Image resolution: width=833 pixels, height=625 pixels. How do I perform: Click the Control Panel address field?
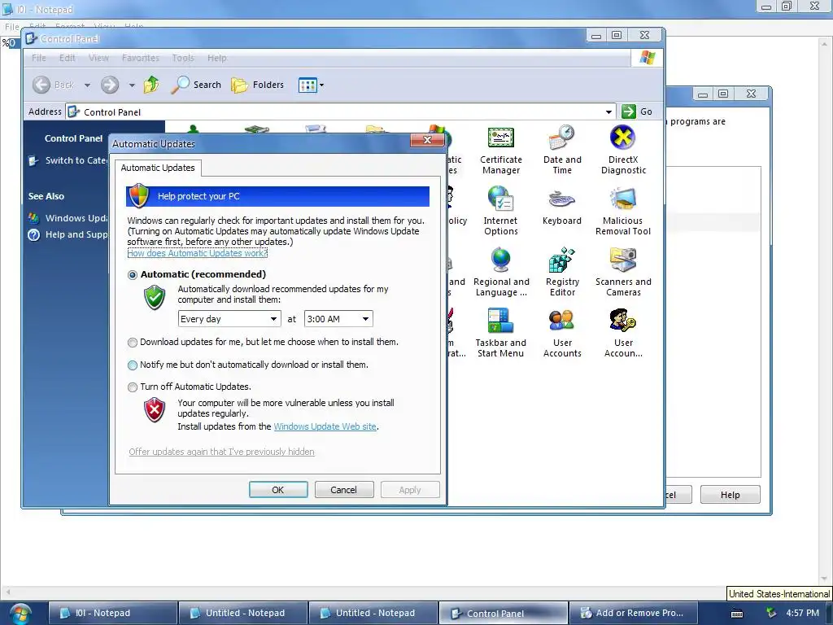pyautogui.click(x=340, y=112)
